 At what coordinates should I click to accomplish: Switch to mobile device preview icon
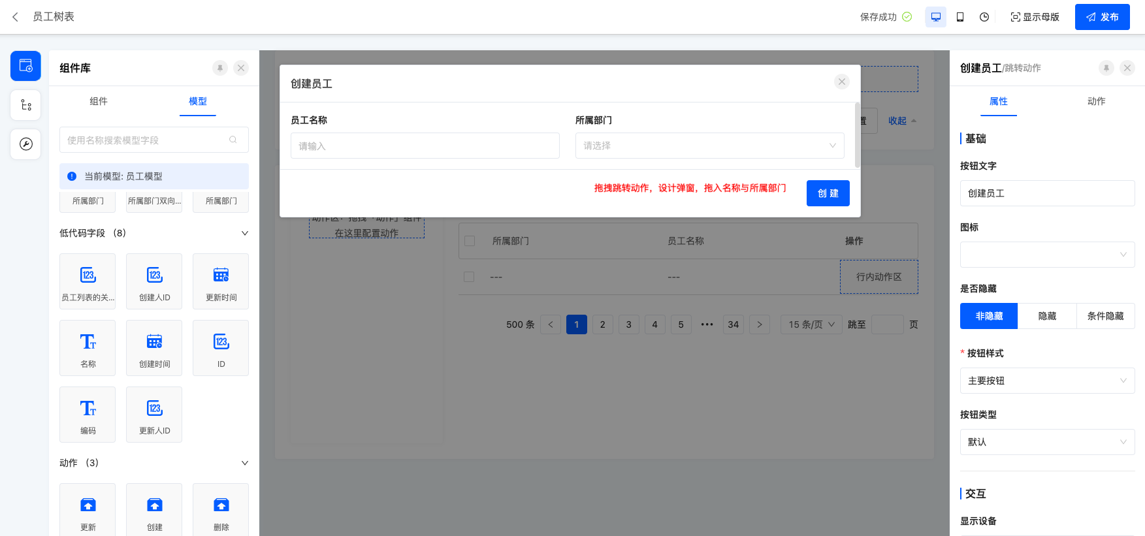pos(960,17)
